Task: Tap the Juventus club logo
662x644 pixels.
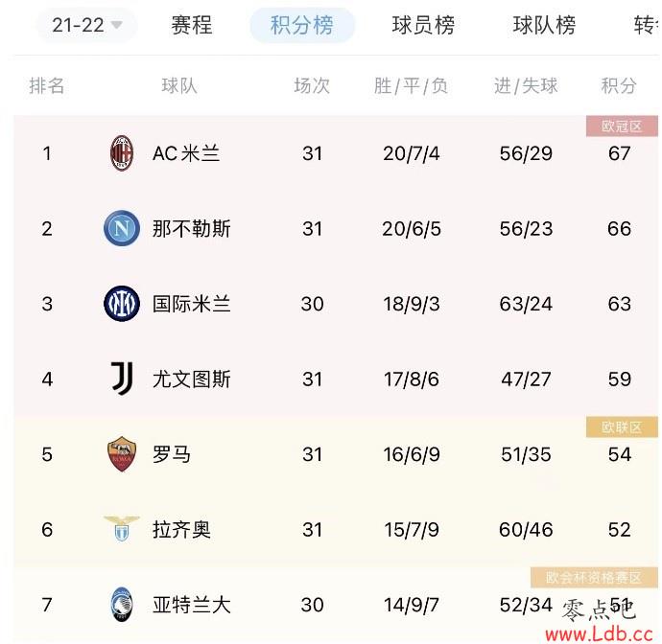Action: click(x=122, y=379)
